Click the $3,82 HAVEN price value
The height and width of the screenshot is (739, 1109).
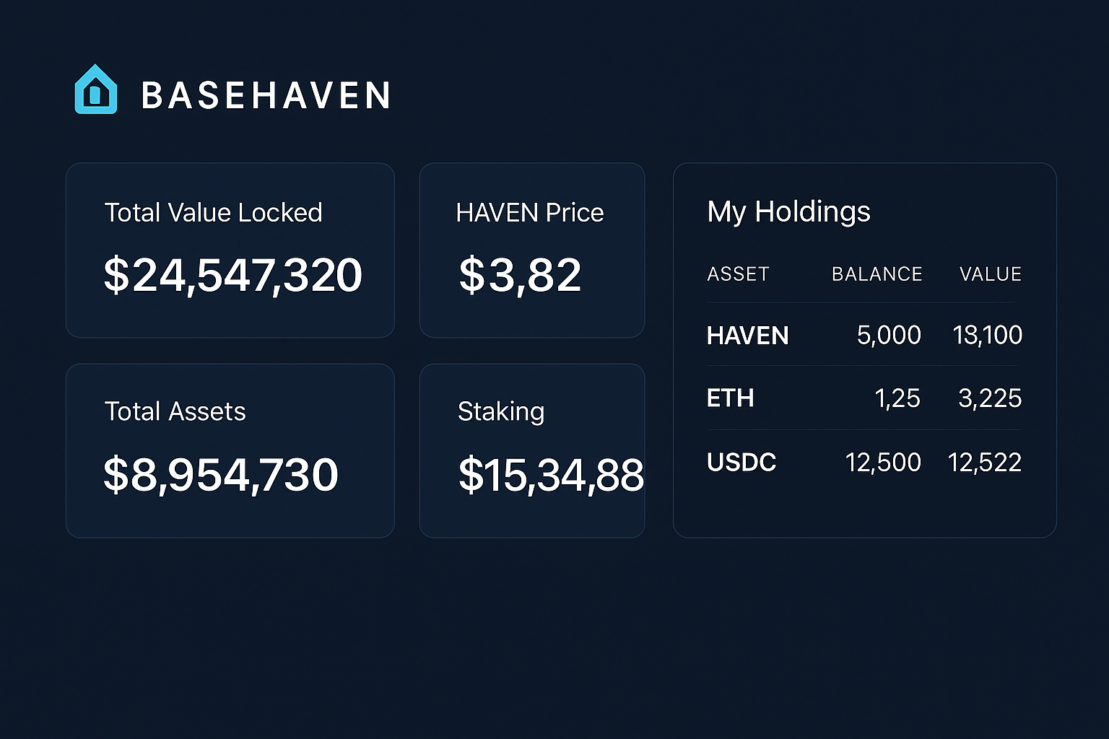519,274
